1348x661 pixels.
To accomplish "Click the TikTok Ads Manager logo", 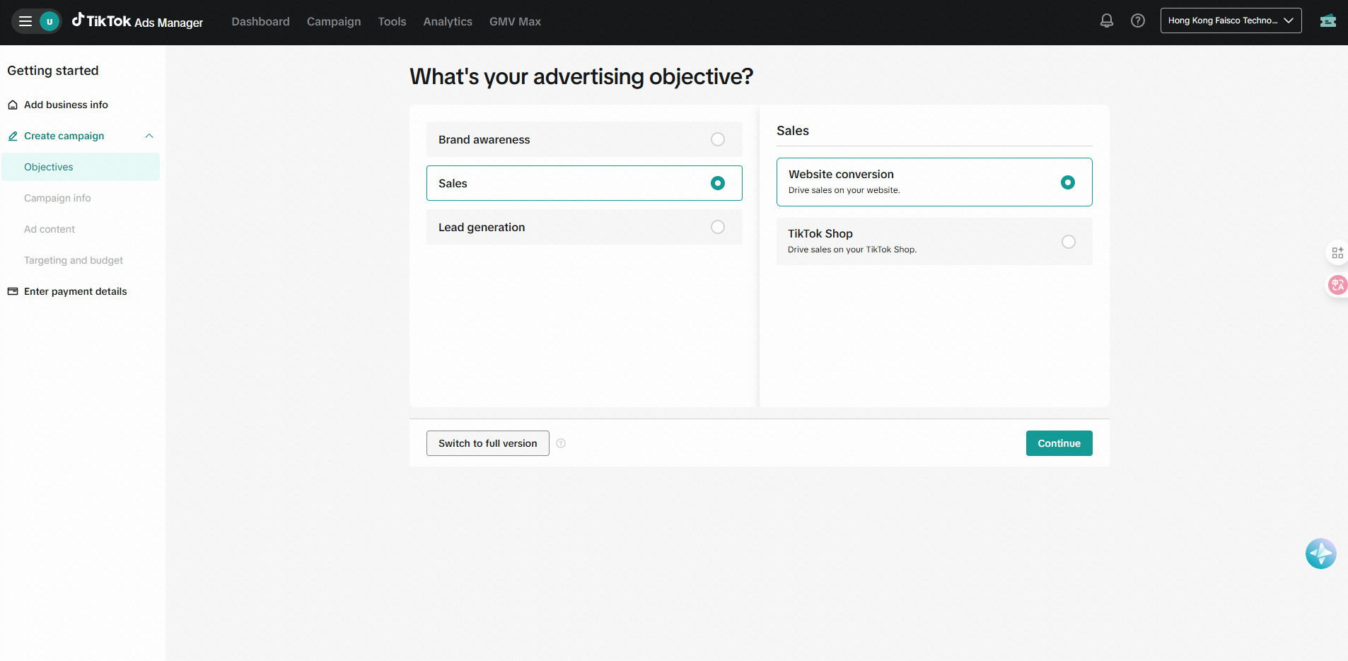I will pos(138,21).
